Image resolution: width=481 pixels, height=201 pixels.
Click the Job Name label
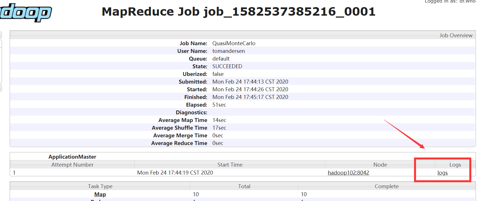[193, 43]
